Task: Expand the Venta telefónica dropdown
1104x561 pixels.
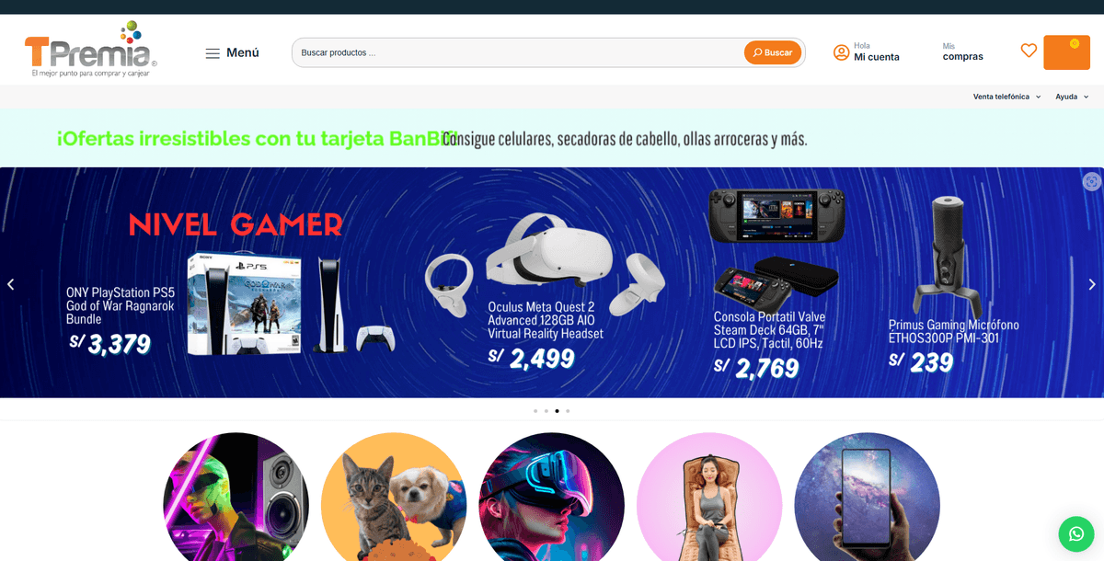Action: [x=1006, y=97]
